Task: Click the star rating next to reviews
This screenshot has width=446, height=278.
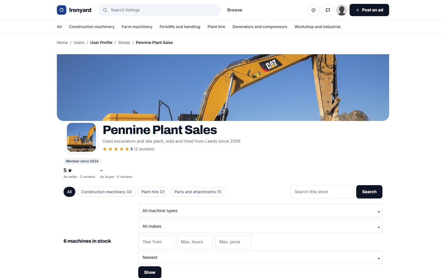Action: point(116,149)
